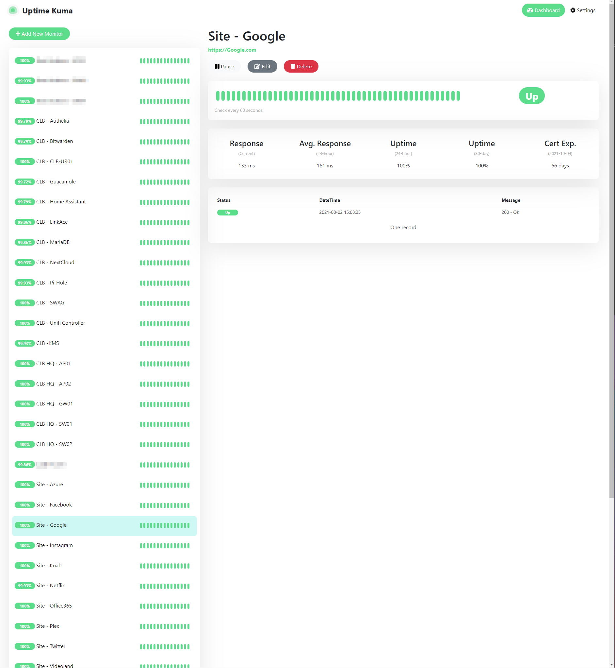Click the large Up status badge

[531, 96]
